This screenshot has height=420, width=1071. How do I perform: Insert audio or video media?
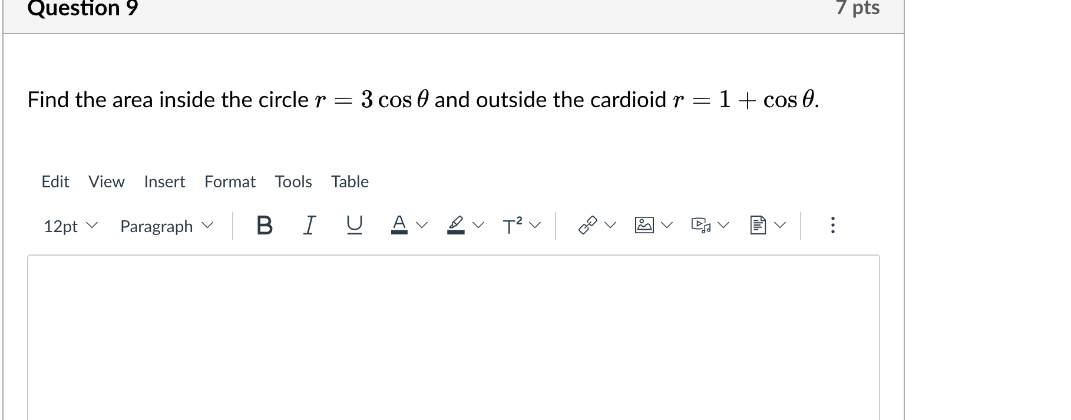[x=700, y=224]
